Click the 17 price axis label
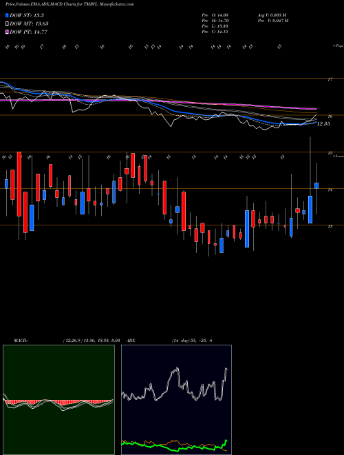 click(330, 79)
